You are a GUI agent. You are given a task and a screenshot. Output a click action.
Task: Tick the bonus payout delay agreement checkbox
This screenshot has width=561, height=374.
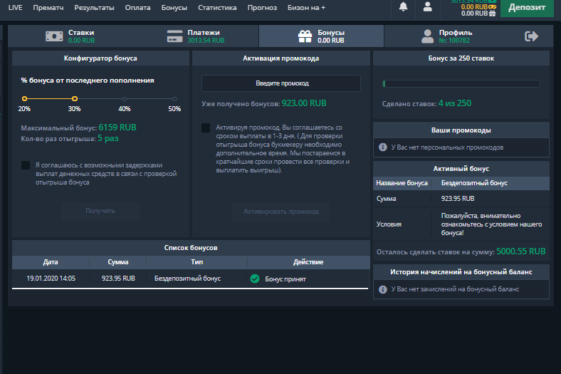click(x=26, y=165)
